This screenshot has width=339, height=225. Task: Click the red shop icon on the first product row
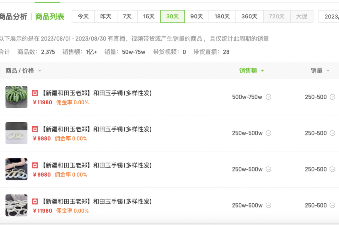pyautogui.click(x=35, y=93)
